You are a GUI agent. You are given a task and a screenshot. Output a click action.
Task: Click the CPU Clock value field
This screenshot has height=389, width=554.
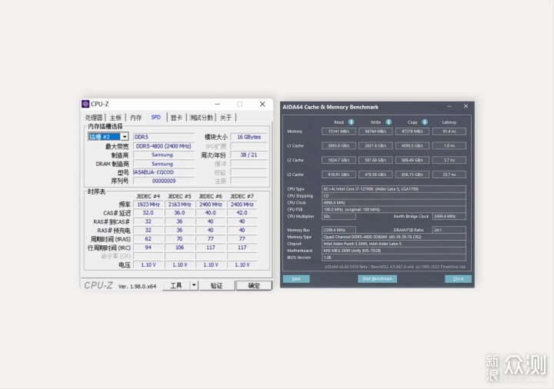pos(394,203)
